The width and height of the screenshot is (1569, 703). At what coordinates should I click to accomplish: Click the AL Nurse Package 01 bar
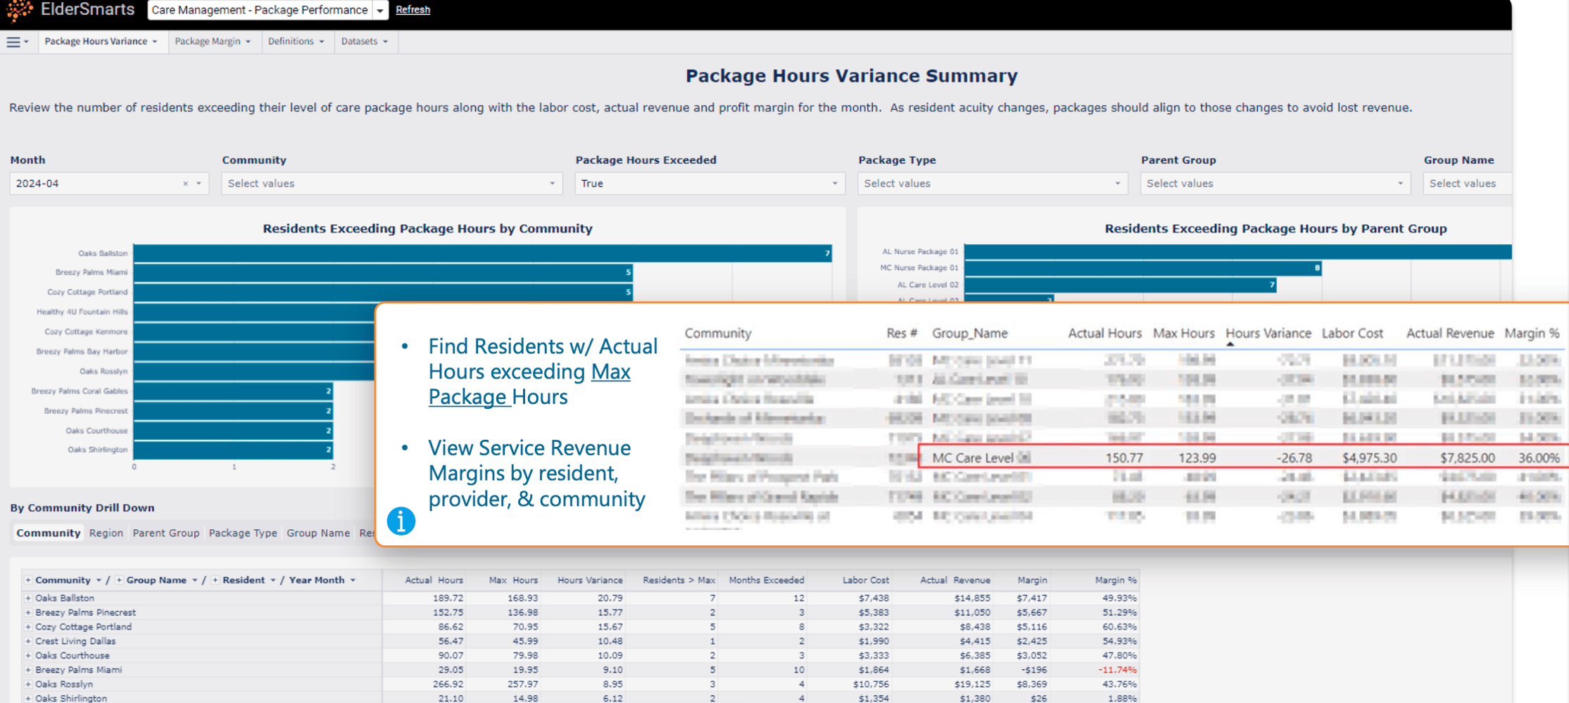[1238, 251]
